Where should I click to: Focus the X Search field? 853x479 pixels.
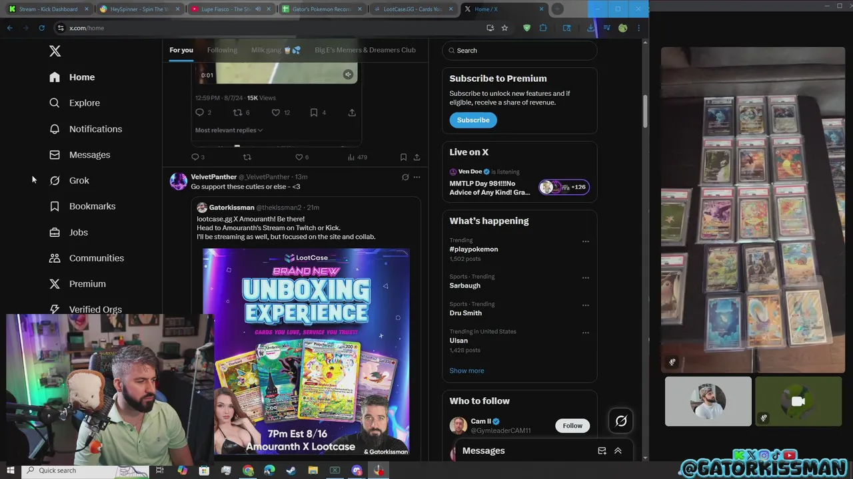pyautogui.click(x=520, y=51)
